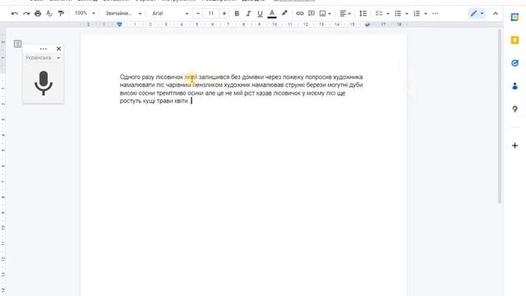Viewport: 526px width, 296px height.
Task: Start dictation with the microphone
Action: (x=44, y=83)
